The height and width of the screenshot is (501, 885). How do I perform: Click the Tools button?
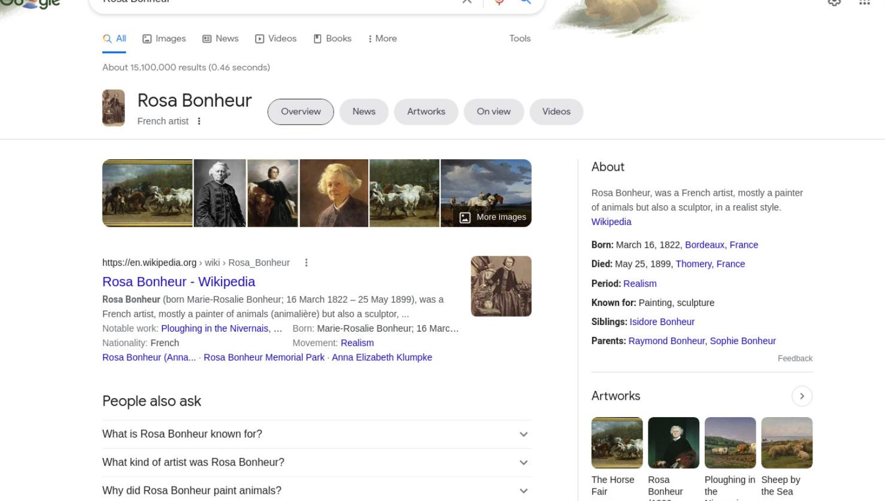pyautogui.click(x=520, y=38)
